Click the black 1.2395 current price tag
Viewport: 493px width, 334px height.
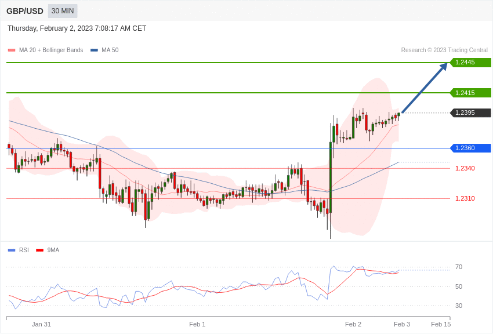coord(470,112)
